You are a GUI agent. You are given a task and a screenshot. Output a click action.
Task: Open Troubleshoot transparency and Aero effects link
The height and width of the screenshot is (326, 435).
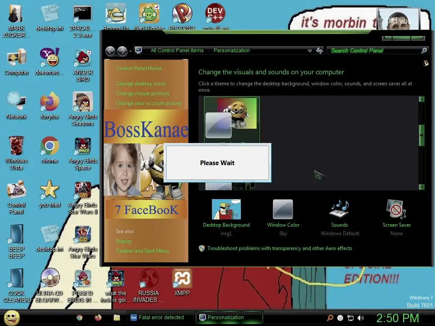pos(280,248)
